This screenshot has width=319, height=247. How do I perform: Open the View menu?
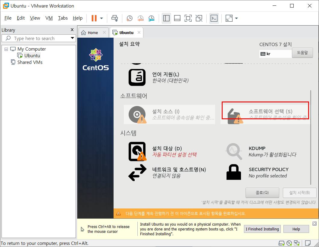click(35, 18)
